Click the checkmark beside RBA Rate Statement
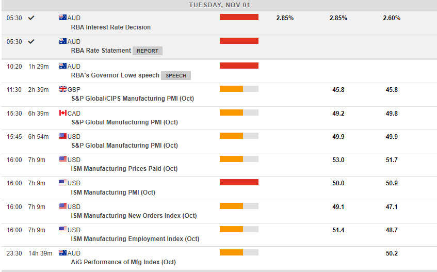The image size is (437, 272). (x=31, y=41)
